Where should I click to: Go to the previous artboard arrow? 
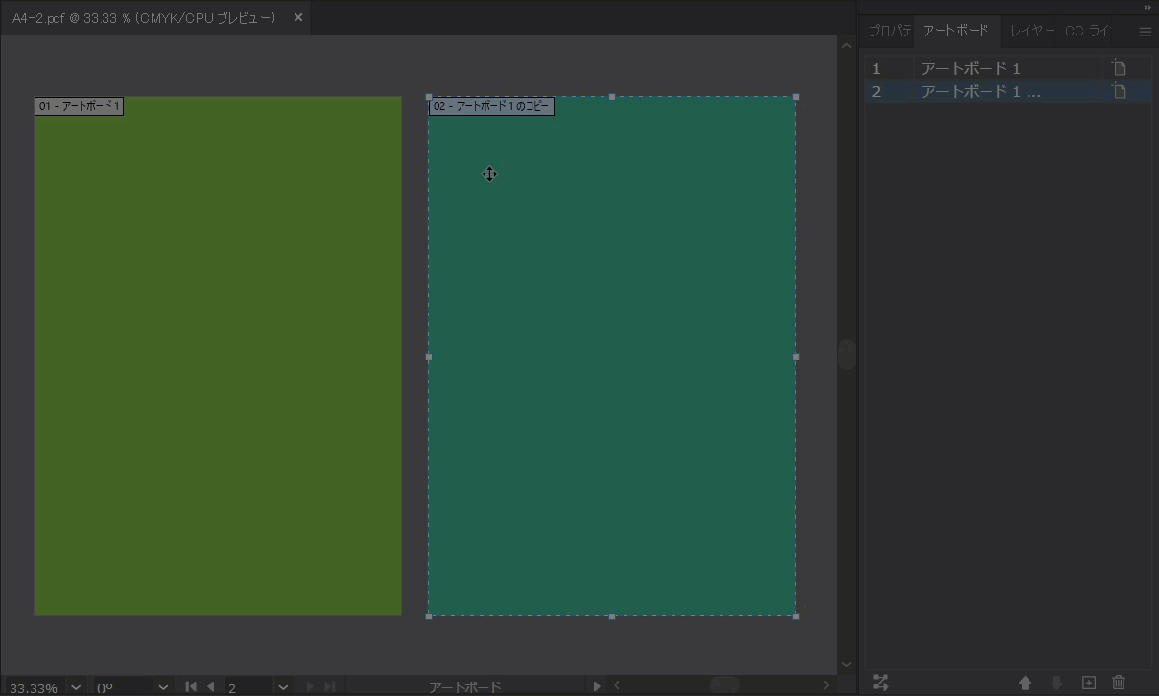[211, 686]
